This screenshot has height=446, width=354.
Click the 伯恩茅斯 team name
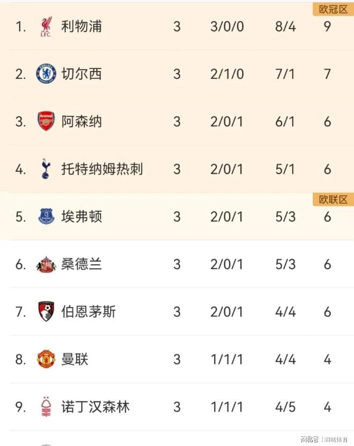point(88,311)
